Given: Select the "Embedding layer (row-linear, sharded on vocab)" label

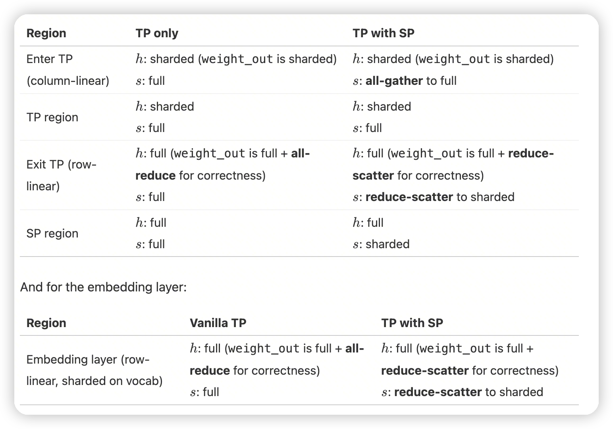Looking at the screenshot, I should 94,370.
